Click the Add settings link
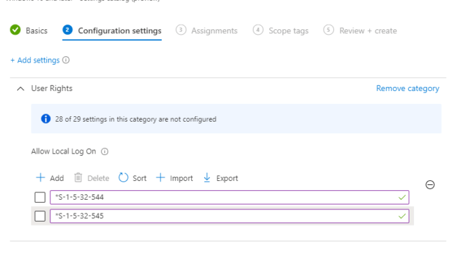The image size is (461, 259). tap(35, 61)
